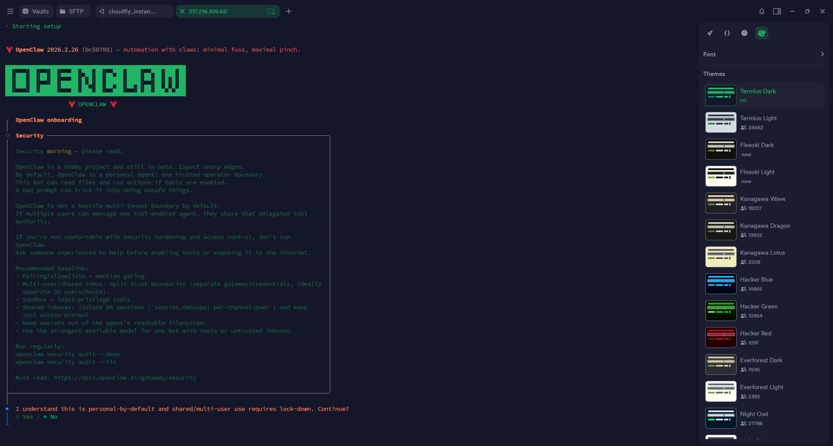Choose the Flexoki Light theme

point(764,176)
